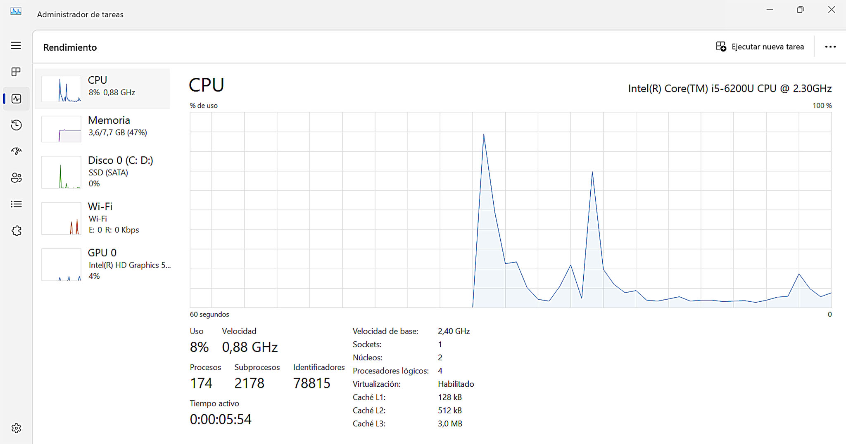Image resolution: width=846 pixels, height=444 pixels.
Task: Open the Startup apps page icon
Action: pyautogui.click(x=16, y=151)
